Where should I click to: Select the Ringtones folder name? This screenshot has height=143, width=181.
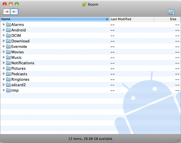click(x=20, y=79)
